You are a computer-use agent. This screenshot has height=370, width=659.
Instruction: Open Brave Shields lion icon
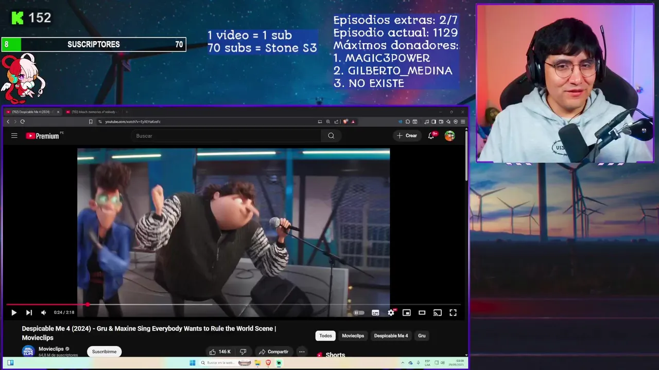click(x=345, y=122)
